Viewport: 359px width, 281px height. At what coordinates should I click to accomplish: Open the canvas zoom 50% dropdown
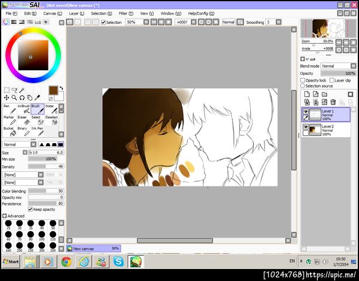tap(146, 22)
